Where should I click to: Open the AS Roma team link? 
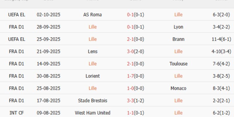[92, 15]
